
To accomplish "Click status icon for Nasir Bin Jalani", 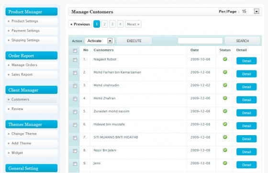I will pyautogui.click(x=225, y=150).
